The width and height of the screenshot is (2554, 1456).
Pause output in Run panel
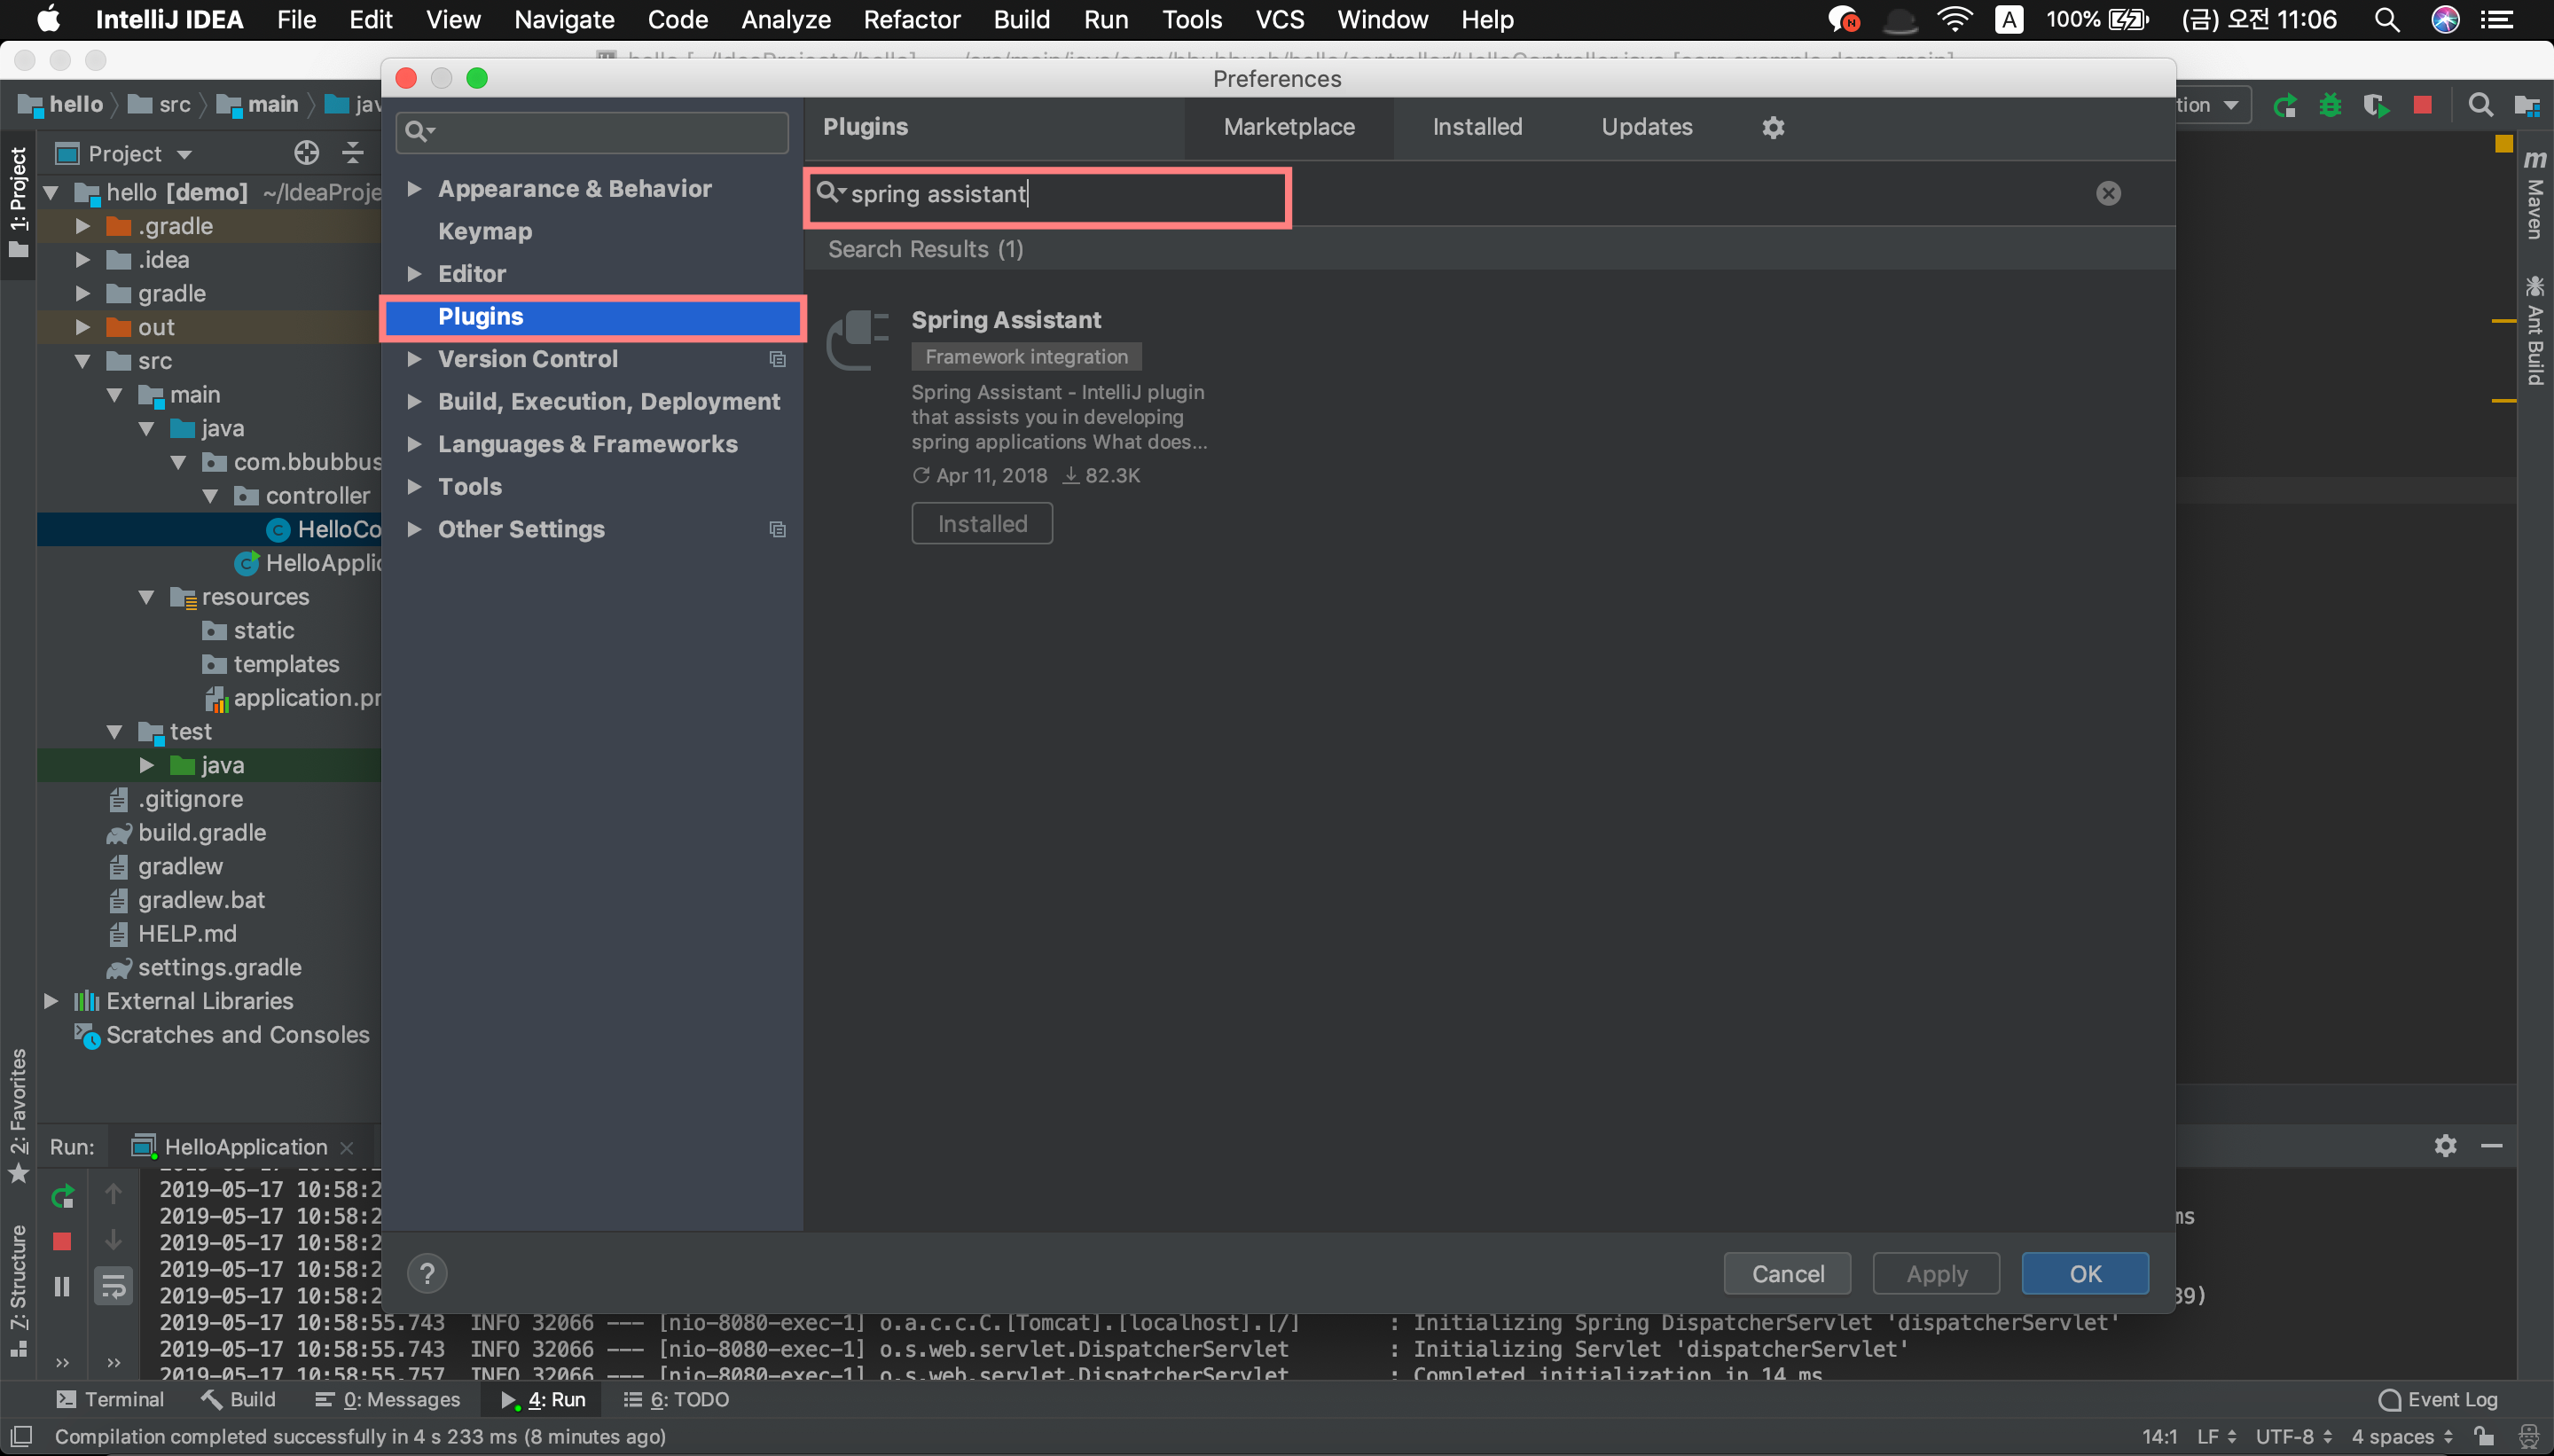pos(62,1286)
